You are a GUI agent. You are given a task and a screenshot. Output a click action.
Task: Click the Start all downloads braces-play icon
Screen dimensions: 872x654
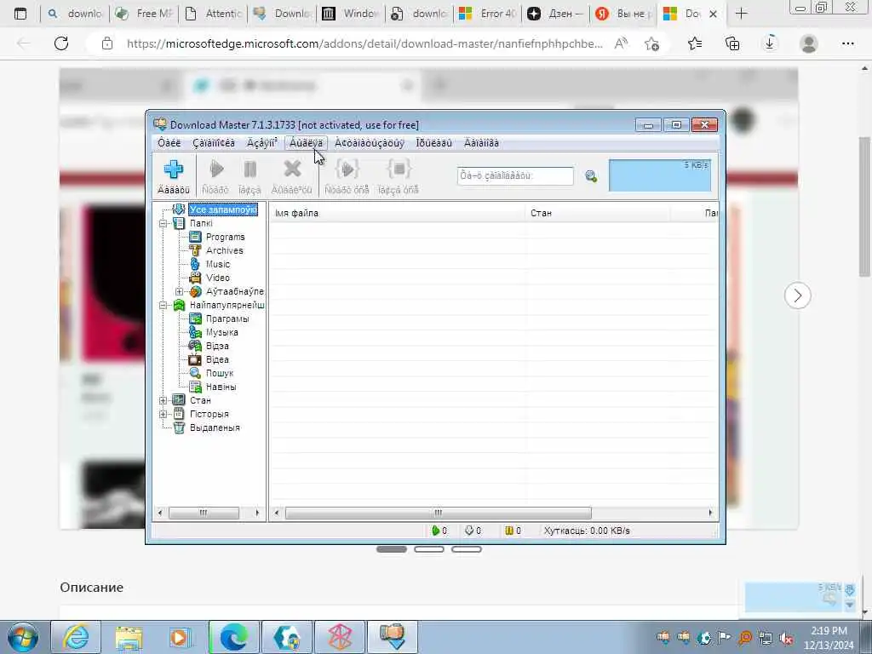tap(347, 169)
